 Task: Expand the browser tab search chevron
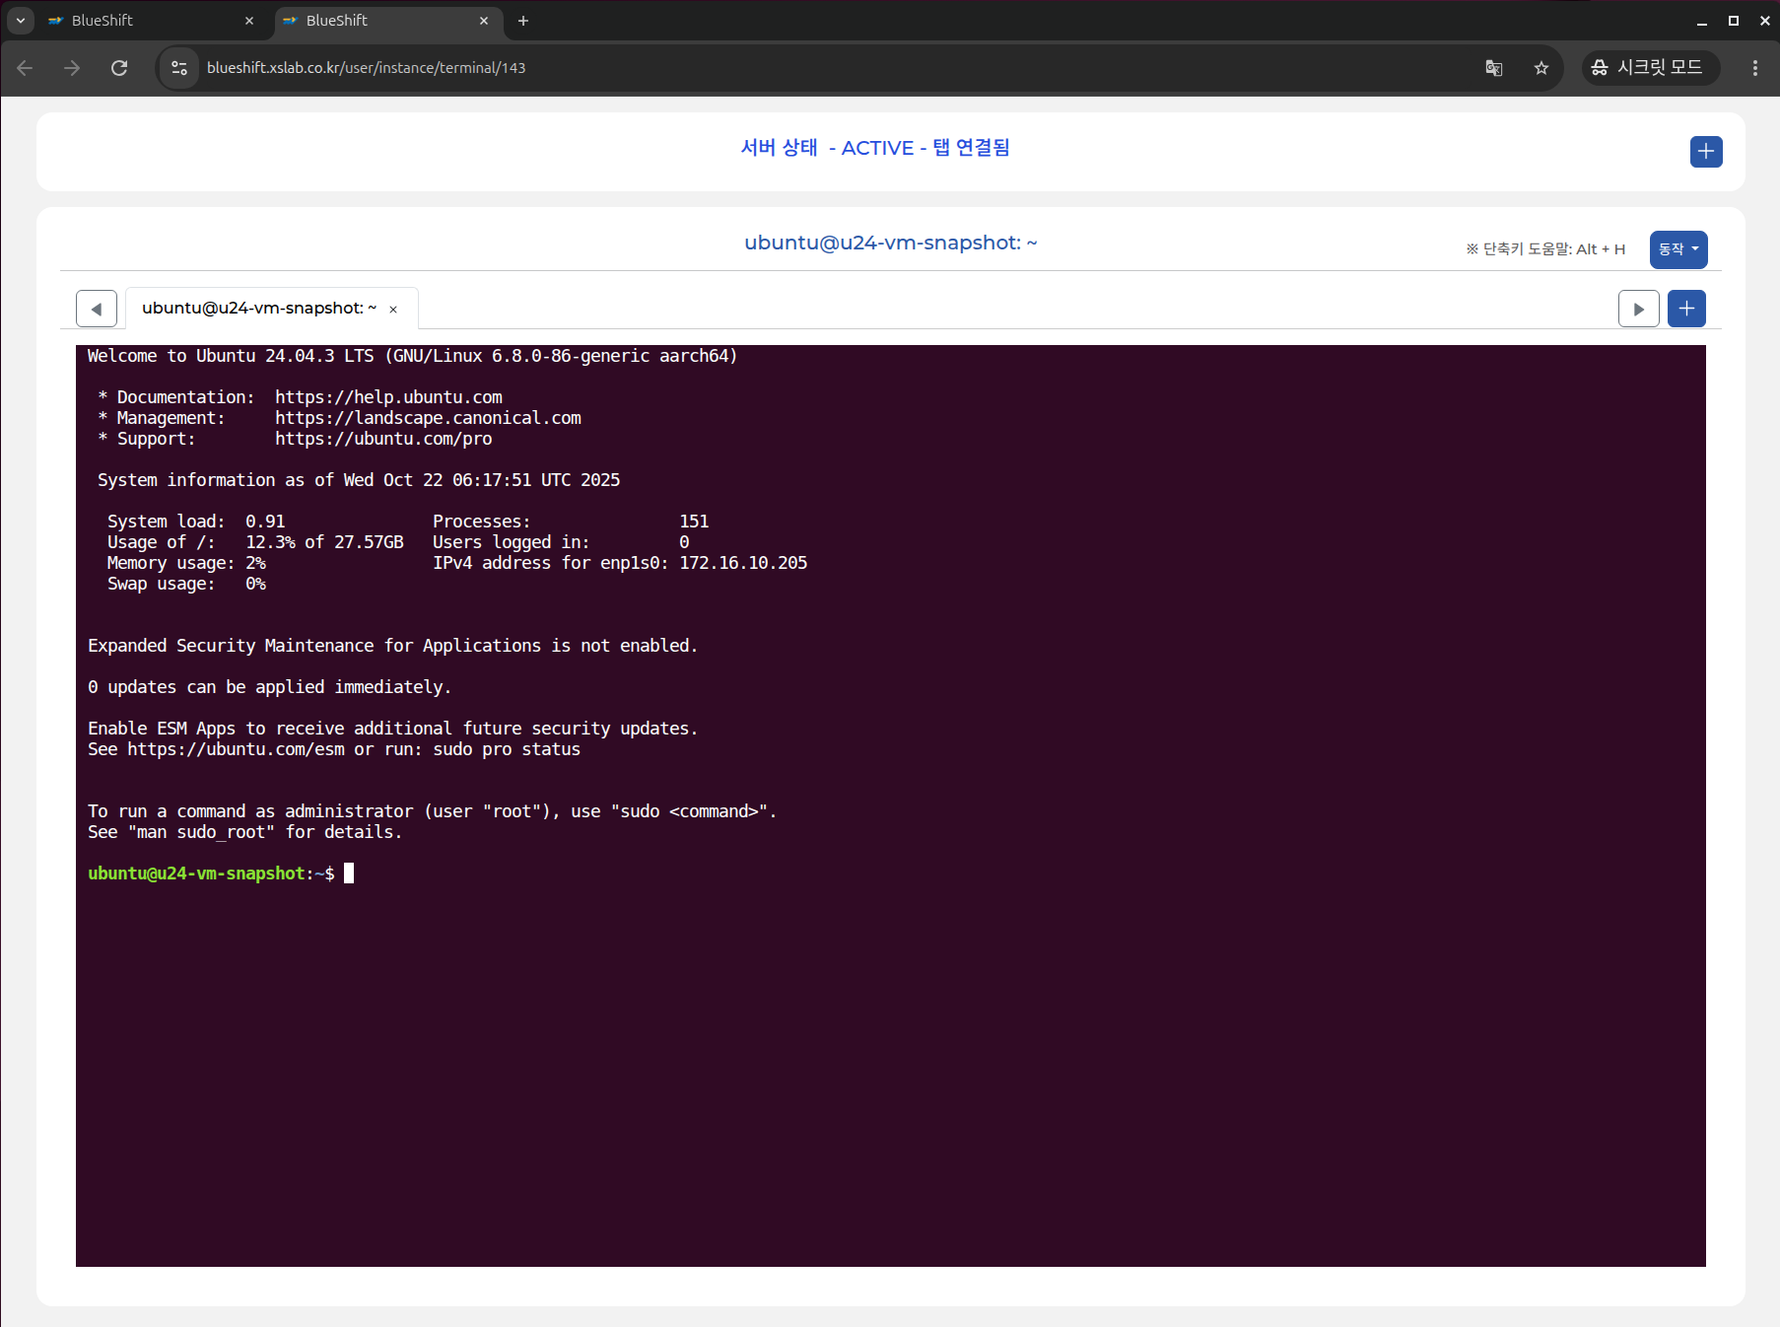coord(21,21)
